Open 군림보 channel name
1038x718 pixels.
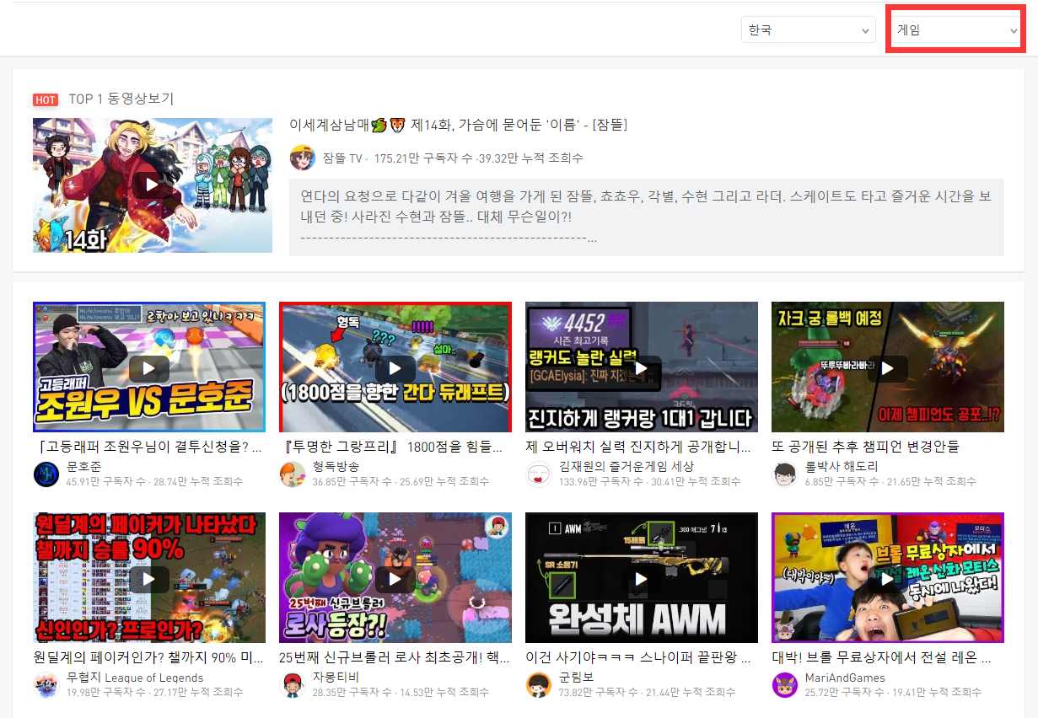click(x=576, y=678)
